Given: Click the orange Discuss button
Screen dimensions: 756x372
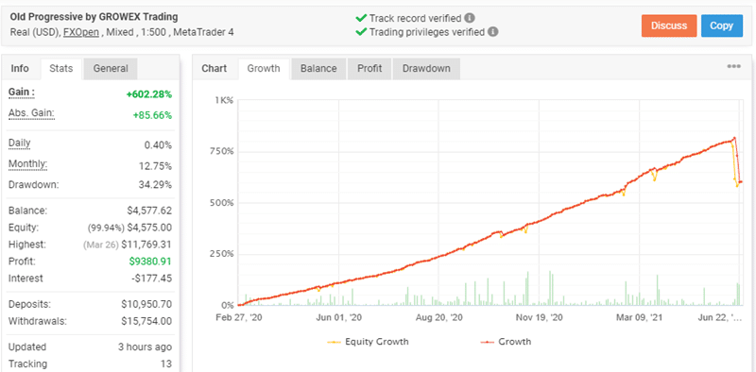Looking at the screenshot, I should point(669,25).
